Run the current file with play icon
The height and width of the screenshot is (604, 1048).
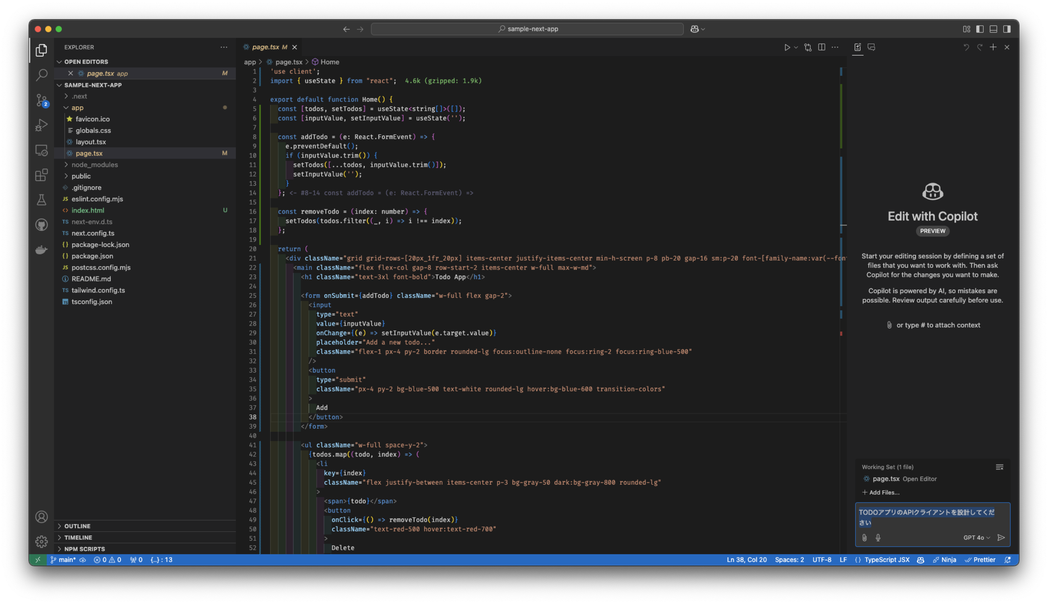click(x=787, y=47)
